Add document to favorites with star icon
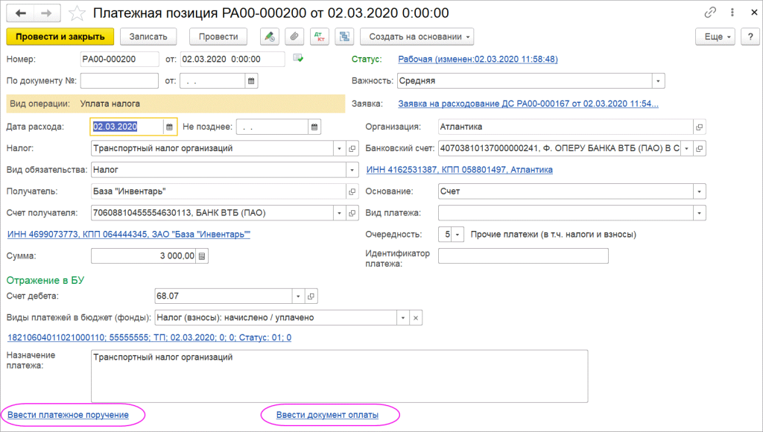 [75, 13]
